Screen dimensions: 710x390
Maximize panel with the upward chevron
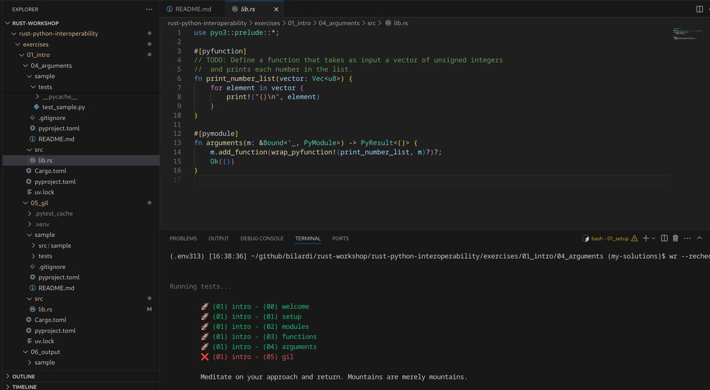[x=699, y=238]
